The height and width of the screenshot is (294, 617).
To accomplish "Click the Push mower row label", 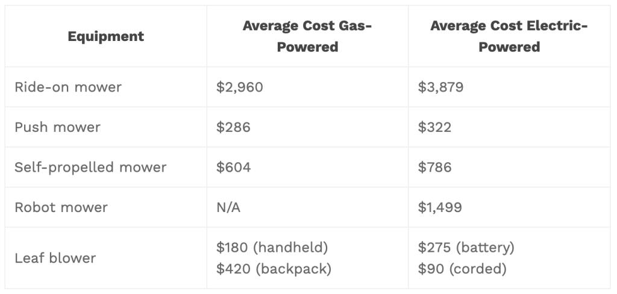I will [57, 127].
